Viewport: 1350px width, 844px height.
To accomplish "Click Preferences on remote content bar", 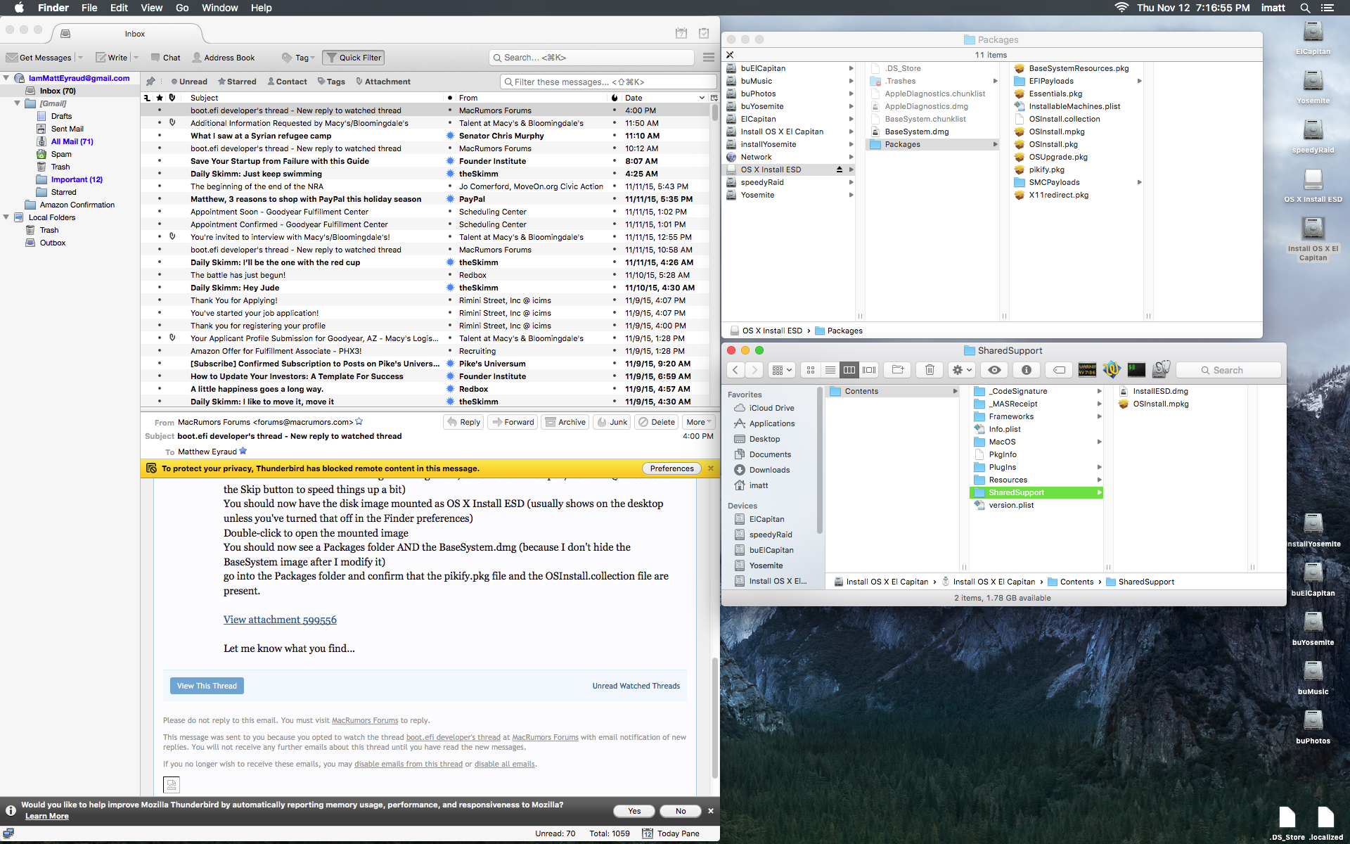I will [671, 468].
